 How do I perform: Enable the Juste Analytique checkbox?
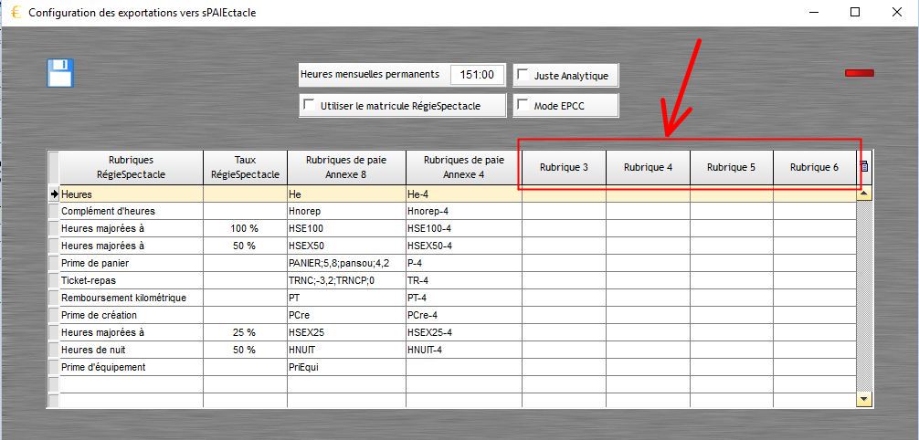(x=523, y=75)
